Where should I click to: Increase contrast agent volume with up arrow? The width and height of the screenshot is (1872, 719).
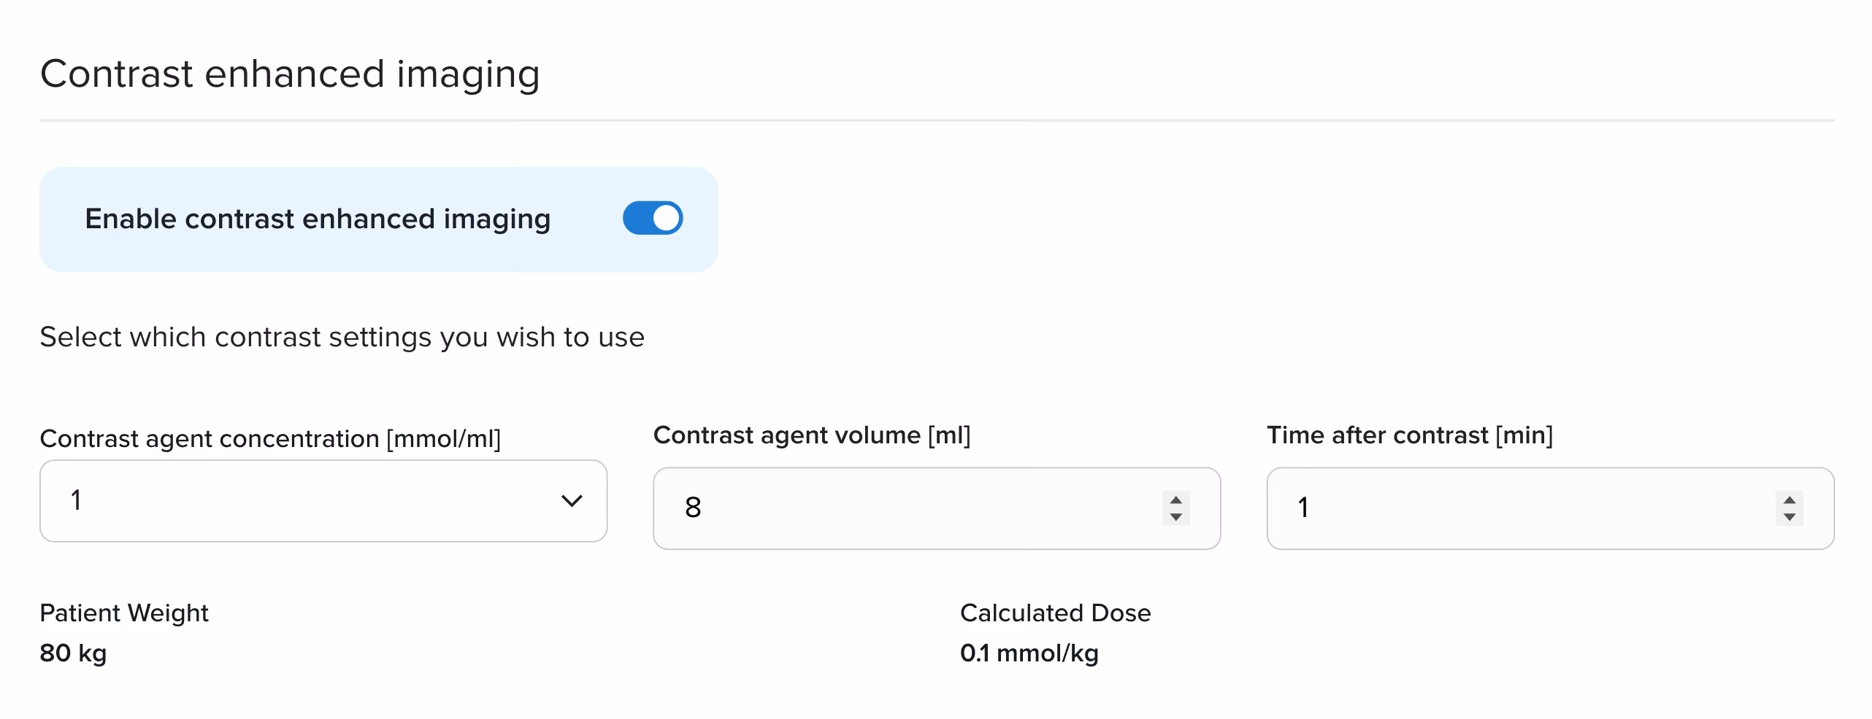1175,500
